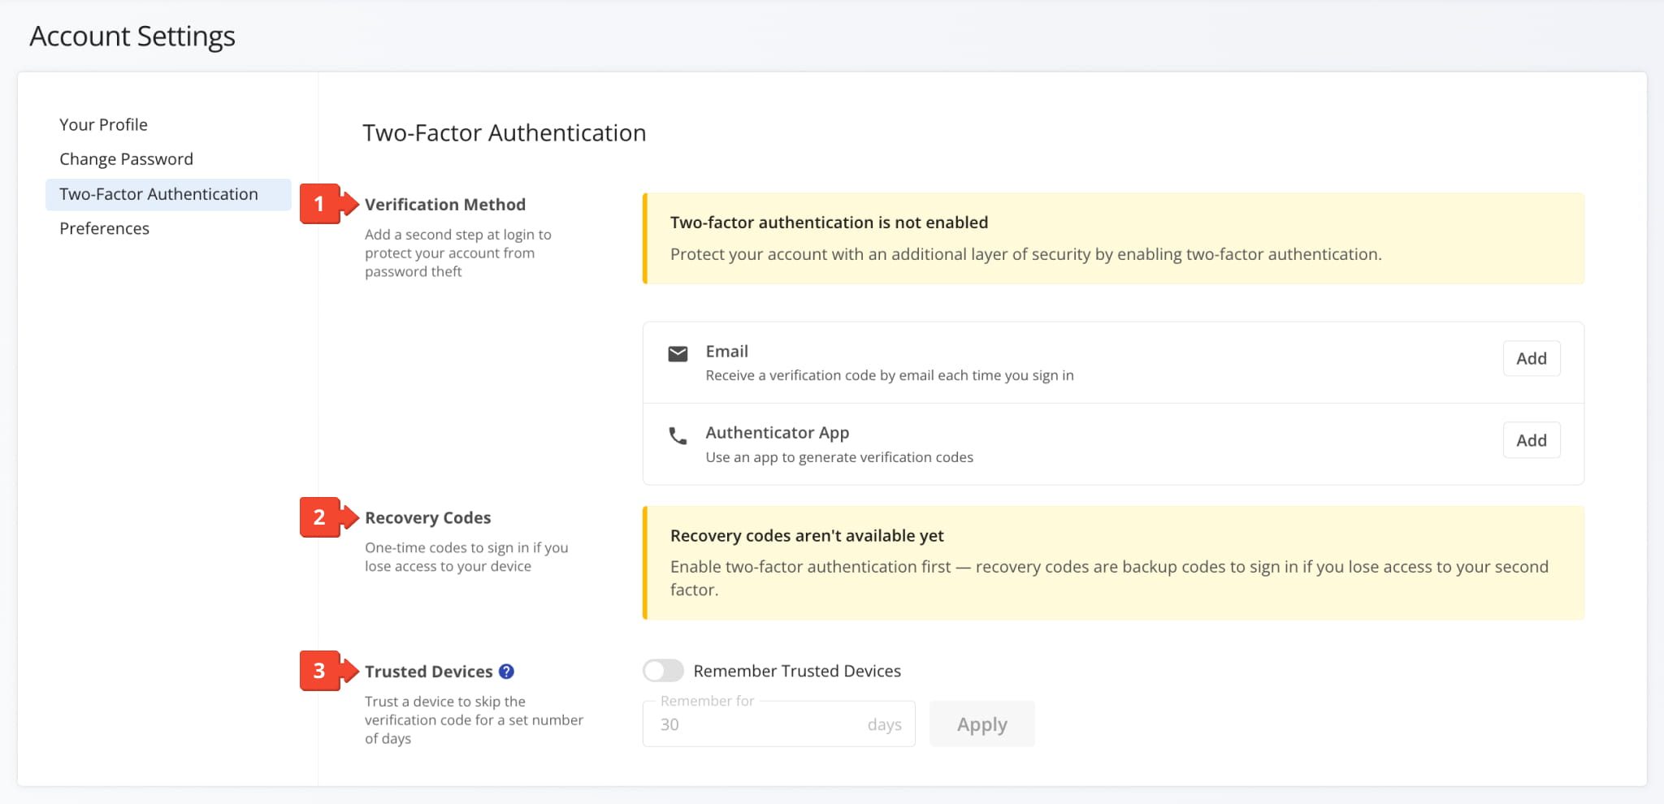
Task: Click the Trusted Devices heading text
Action: point(428,672)
